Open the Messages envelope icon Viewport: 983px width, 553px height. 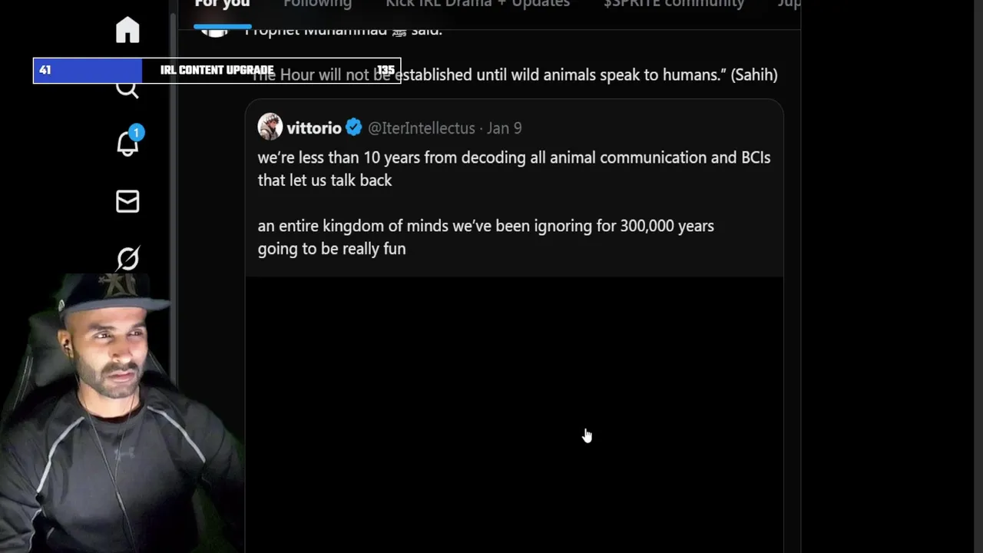point(127,201)
